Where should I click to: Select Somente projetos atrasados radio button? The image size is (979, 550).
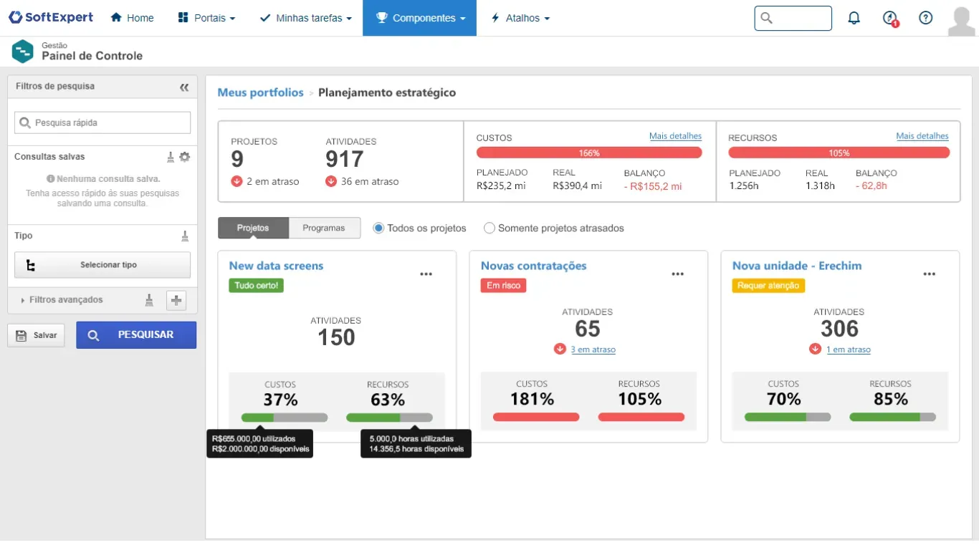coord(489,228)
